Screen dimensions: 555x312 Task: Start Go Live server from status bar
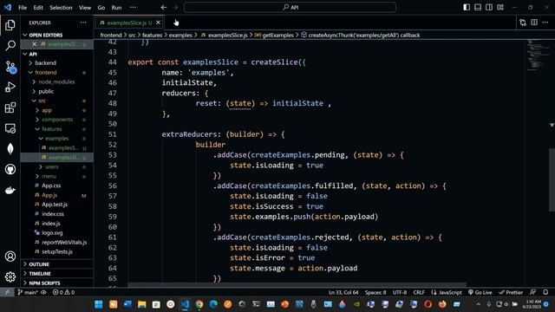[x=480, y=292]
